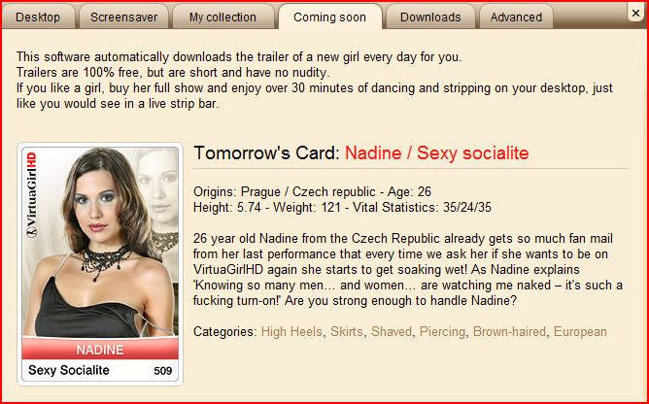Click the VirtuaGirlHD logo on the card
This screenshot has height=404, width=649.
[x=31, y=195]
